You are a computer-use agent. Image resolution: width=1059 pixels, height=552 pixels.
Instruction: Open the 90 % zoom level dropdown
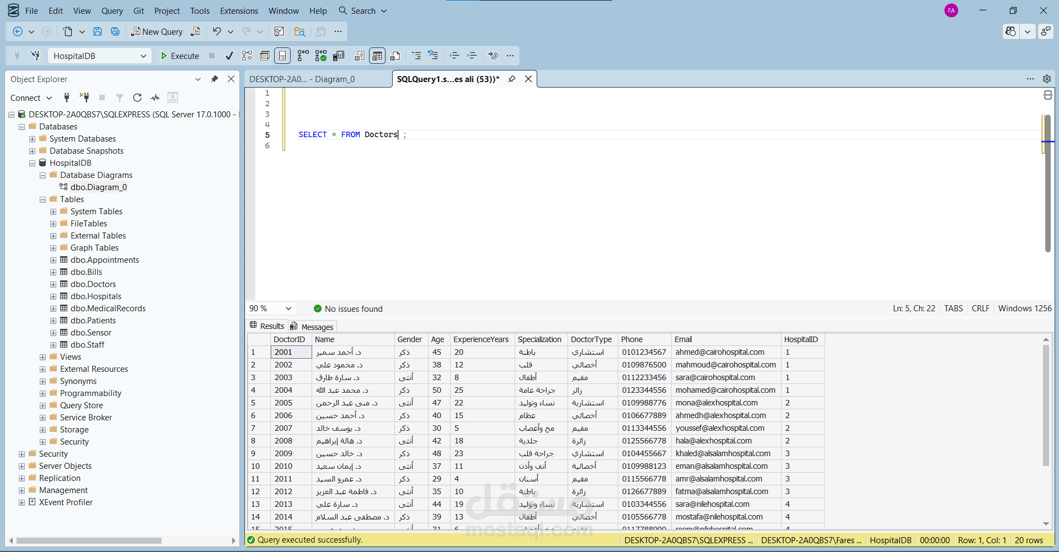(288, 309)
